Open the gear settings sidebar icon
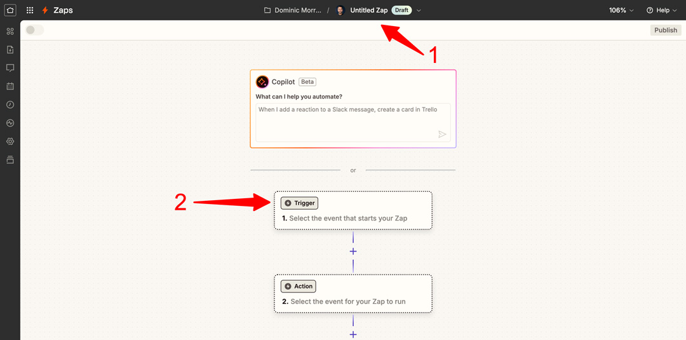Image resolution: width=686 pixels, height=340 pixels. coord(10,141)
